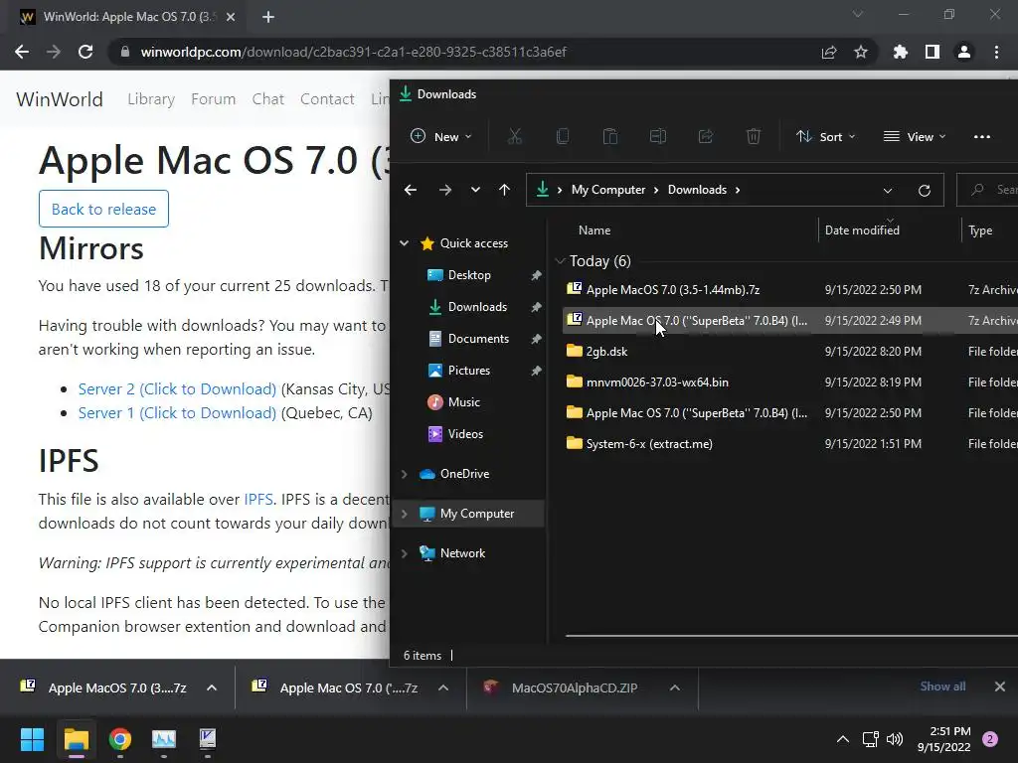Open recent locations dropdown arrow
This screenshot has height=763, width=1018.
[475, 190]
